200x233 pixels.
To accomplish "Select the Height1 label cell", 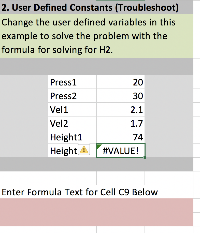I will point(72,137).
